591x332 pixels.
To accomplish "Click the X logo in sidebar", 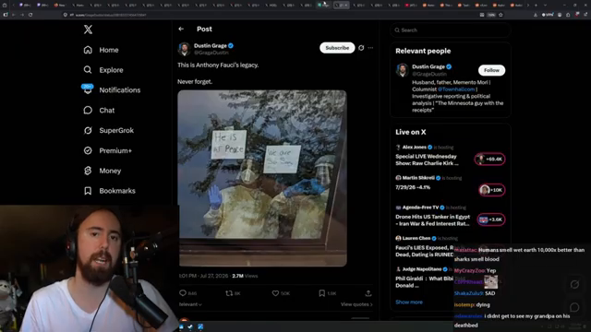I will pyautogui.click(x=88, y=30).
